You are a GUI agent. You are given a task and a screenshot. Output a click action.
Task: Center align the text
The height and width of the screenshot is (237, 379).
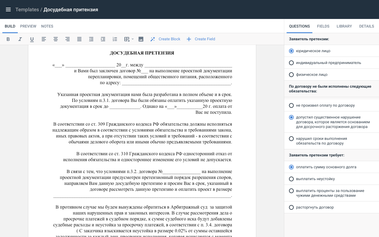[x=56, y=39]
